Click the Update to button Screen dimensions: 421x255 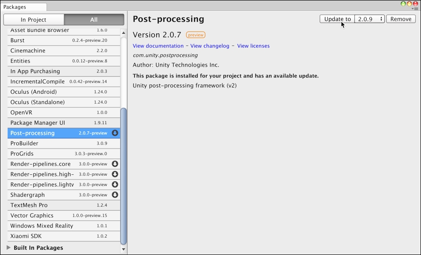(337, 19)
